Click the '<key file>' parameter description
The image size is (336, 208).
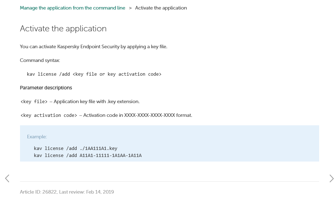coord(80,101)
